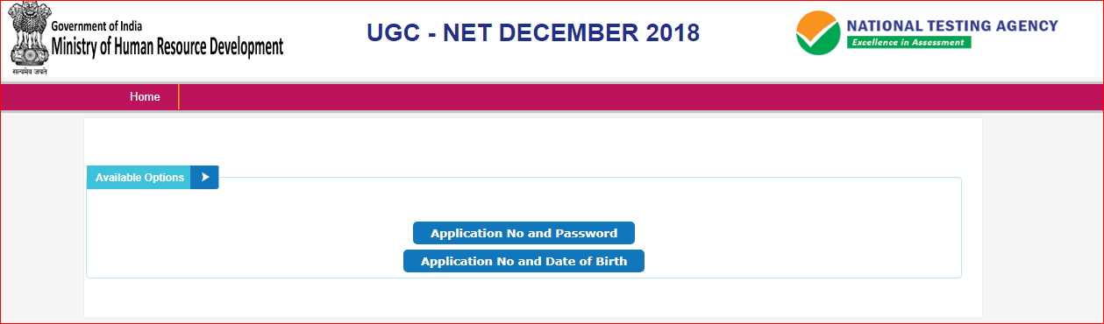Image resolution: width=1104 pixels, height=324 pixels.
Task: Select the Available Options tab label
Action: (x=139, y=177)
